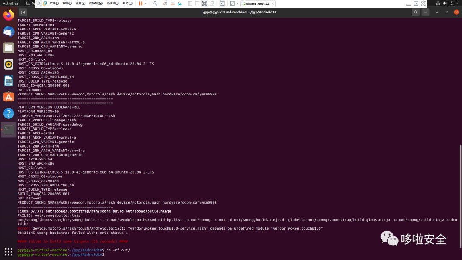Click the '[100% 37/37]' build progress line
Screen dimensions: 462x260
point(94,211)
